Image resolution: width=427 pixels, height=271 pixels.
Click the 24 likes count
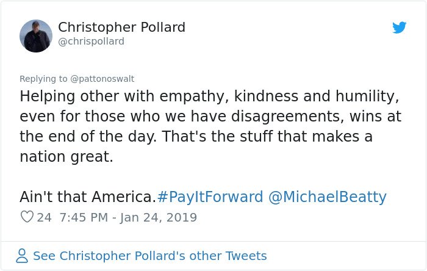pyautogui.click(x=44, y=217)
